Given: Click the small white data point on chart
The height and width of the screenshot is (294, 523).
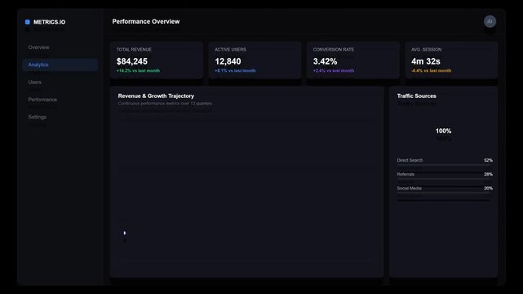Looking at the screenshot, I should (x=124, y=233).
